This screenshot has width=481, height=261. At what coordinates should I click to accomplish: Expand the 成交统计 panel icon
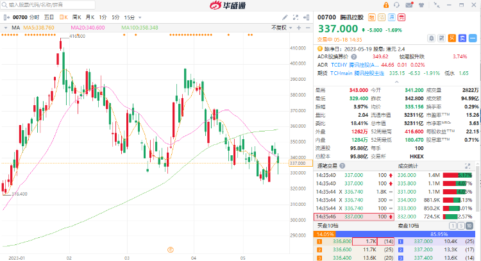click(468, 166)
